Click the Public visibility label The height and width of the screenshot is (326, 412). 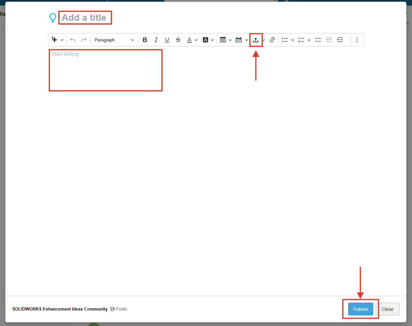pyautogui.click(x=122, y=309)
